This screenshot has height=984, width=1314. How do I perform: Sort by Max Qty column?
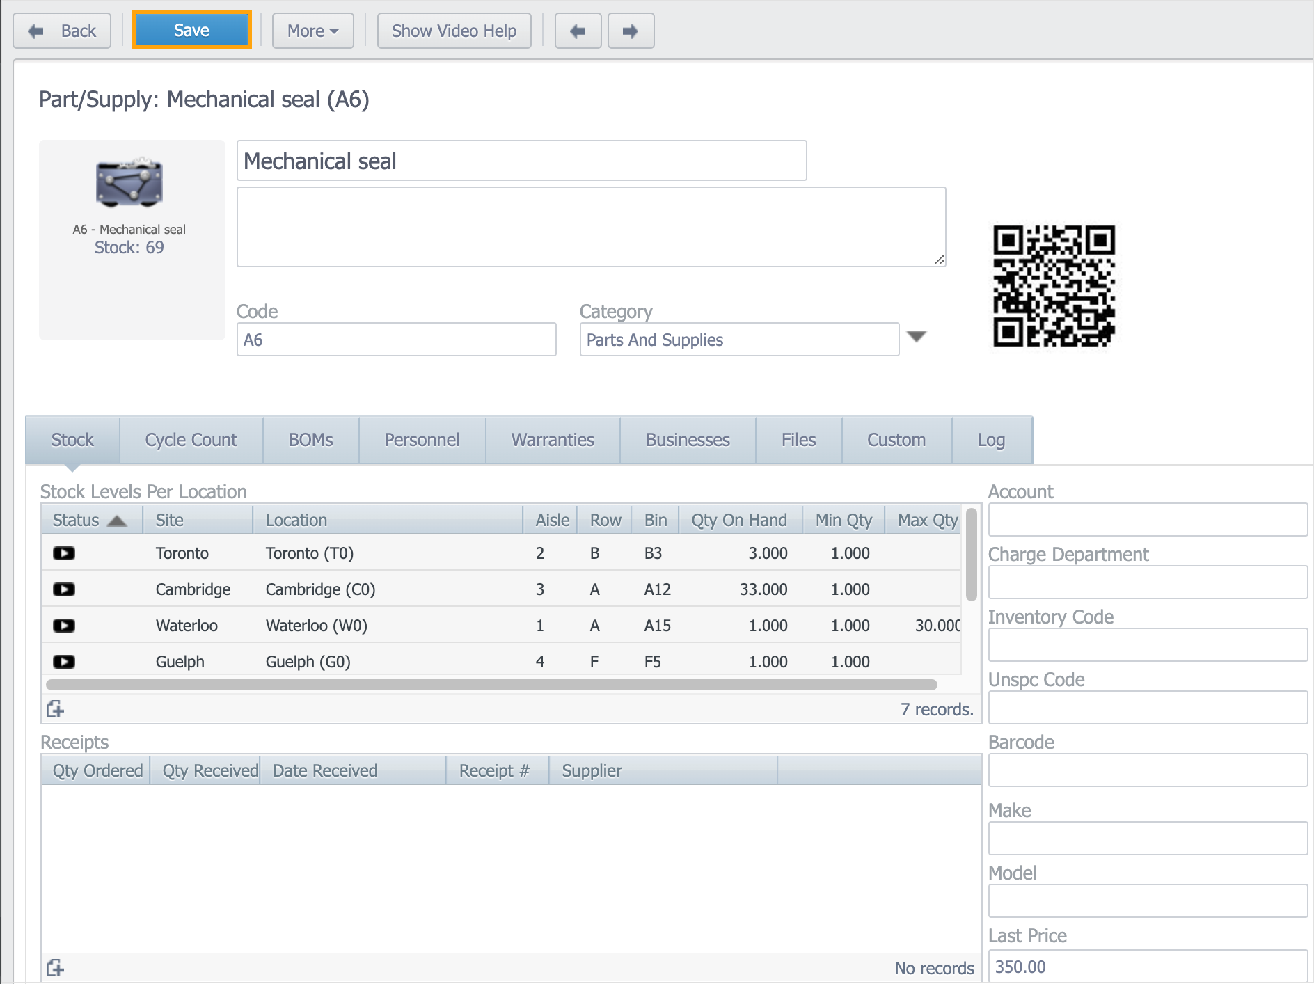point(924,520)
